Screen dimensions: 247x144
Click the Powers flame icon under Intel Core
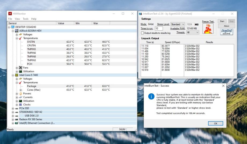pos(20,94)
